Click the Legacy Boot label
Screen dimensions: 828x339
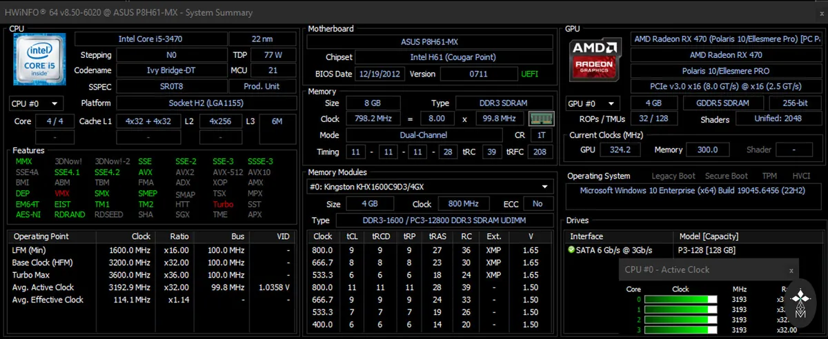click(x=673, y=176)
